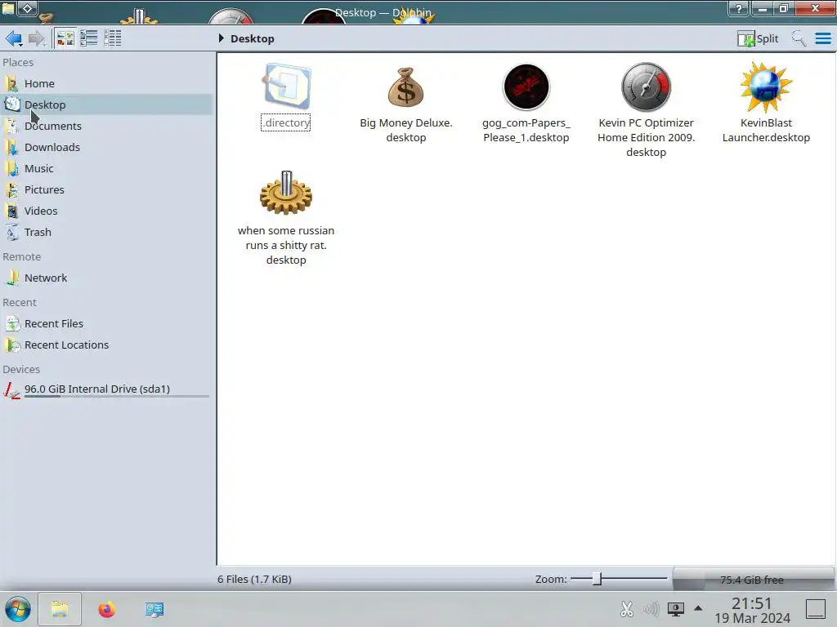
Task: Click the Places section header
Action: 18,62
